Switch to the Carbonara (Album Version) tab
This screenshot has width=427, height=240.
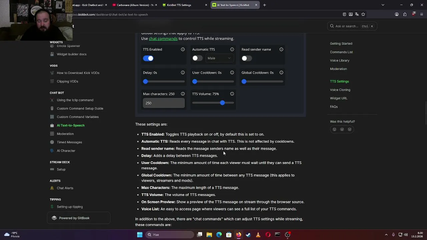(x=134, y=5)
